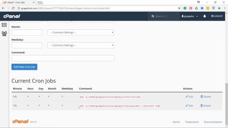The image size is (228, 128).
Task: Click the page vertical scrollbar thumb
Action: [227, 104]
